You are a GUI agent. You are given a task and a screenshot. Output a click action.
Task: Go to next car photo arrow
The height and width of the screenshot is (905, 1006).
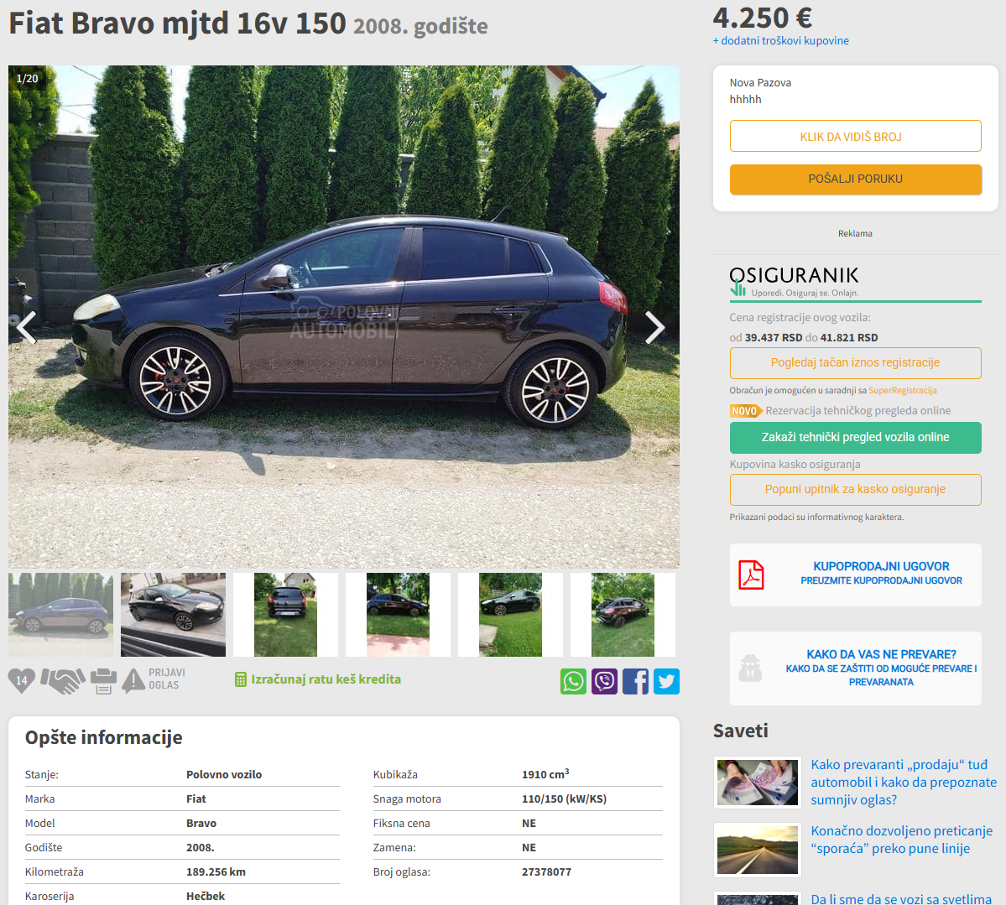654,328
